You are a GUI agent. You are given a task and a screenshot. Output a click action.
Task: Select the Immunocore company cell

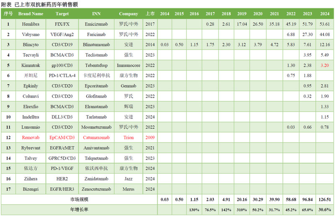pyautogui.click(x=129, y=65)
